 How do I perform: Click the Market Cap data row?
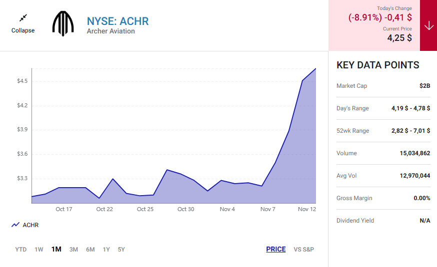click(383, 86)
